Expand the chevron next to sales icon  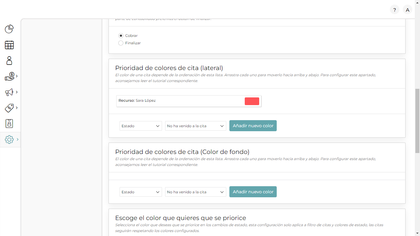(17, 76)
